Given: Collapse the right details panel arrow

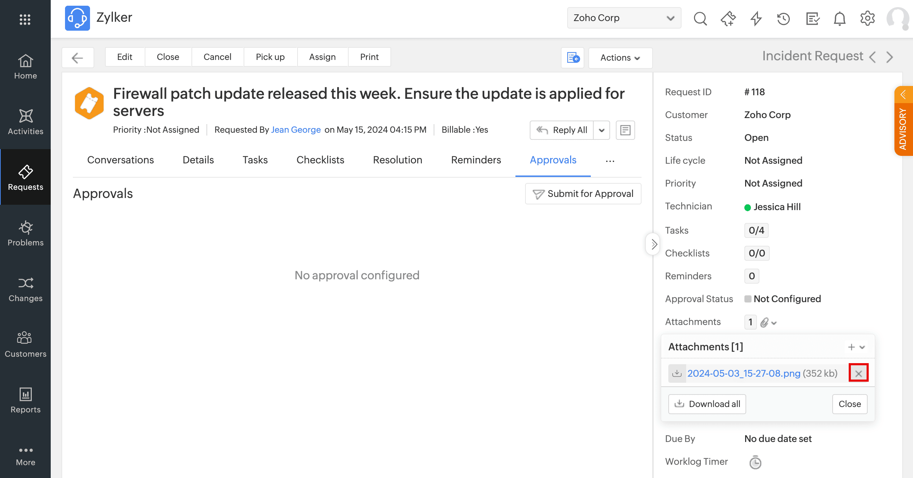Looking at the screenshot, I should (x=654, y=244).
